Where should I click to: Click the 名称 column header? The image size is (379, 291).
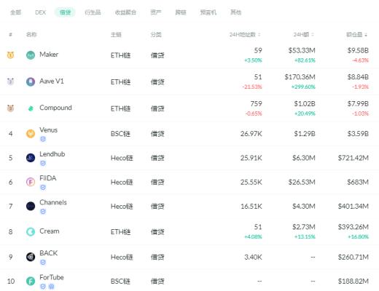coord(31,35)
